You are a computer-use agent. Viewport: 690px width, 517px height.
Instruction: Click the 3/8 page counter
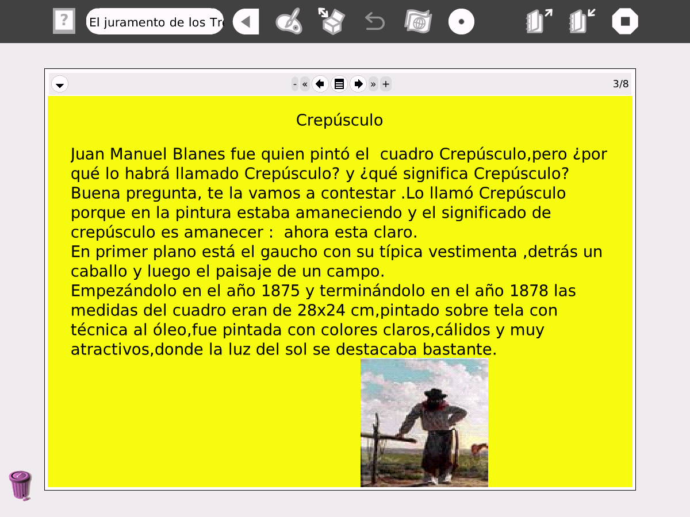click(620, 84)
